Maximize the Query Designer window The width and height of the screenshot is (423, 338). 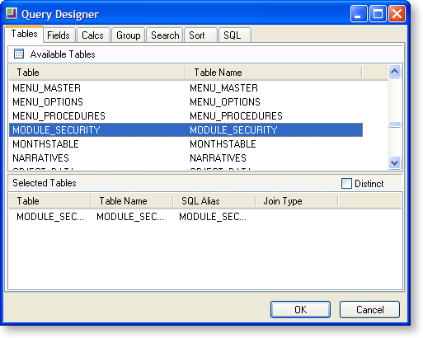point(378,13)
